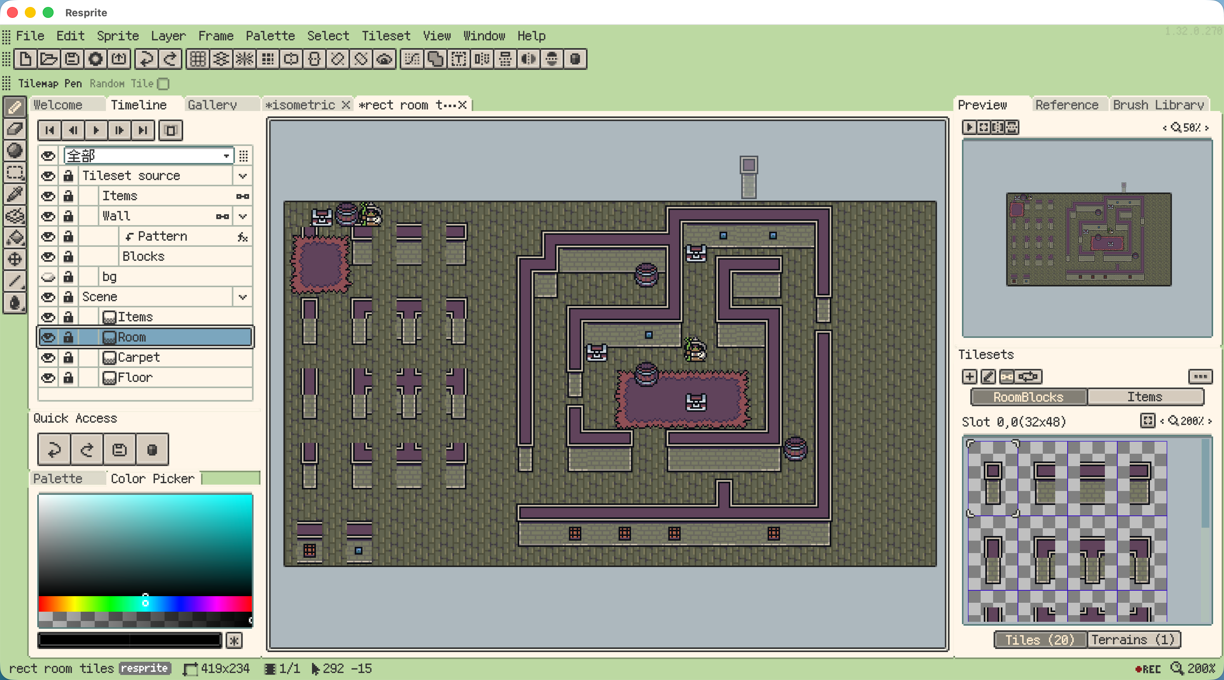Select the RoomBlocks tileset button
This screenshot has height=680, width=1224.
[1028, 397]
